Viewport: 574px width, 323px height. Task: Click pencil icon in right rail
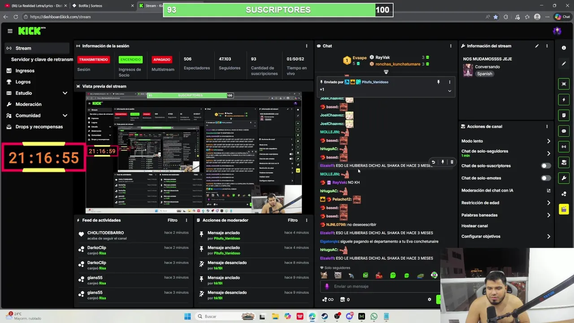click(x=564, y=64)
